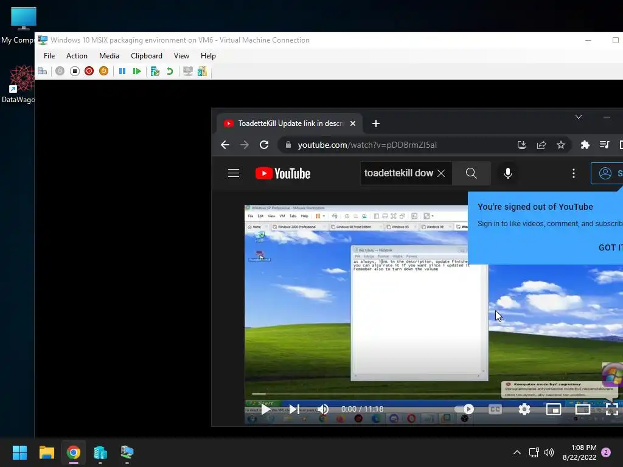Open the Help menu

click(208, 55)
